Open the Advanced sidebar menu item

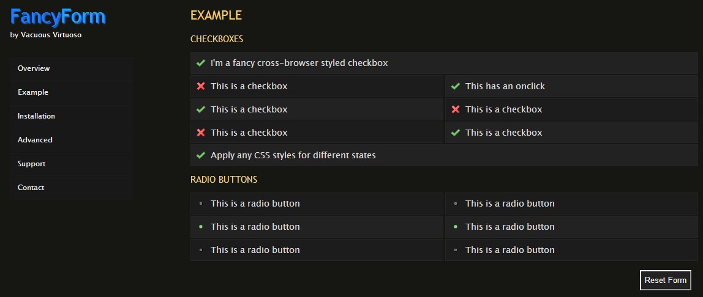click(x=35, y=140)
